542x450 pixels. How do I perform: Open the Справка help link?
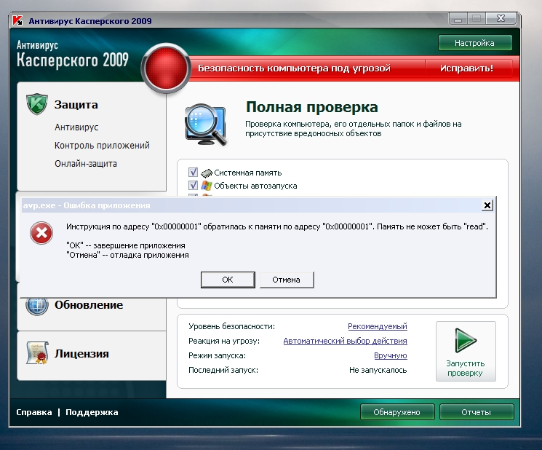tap(34, 412)
